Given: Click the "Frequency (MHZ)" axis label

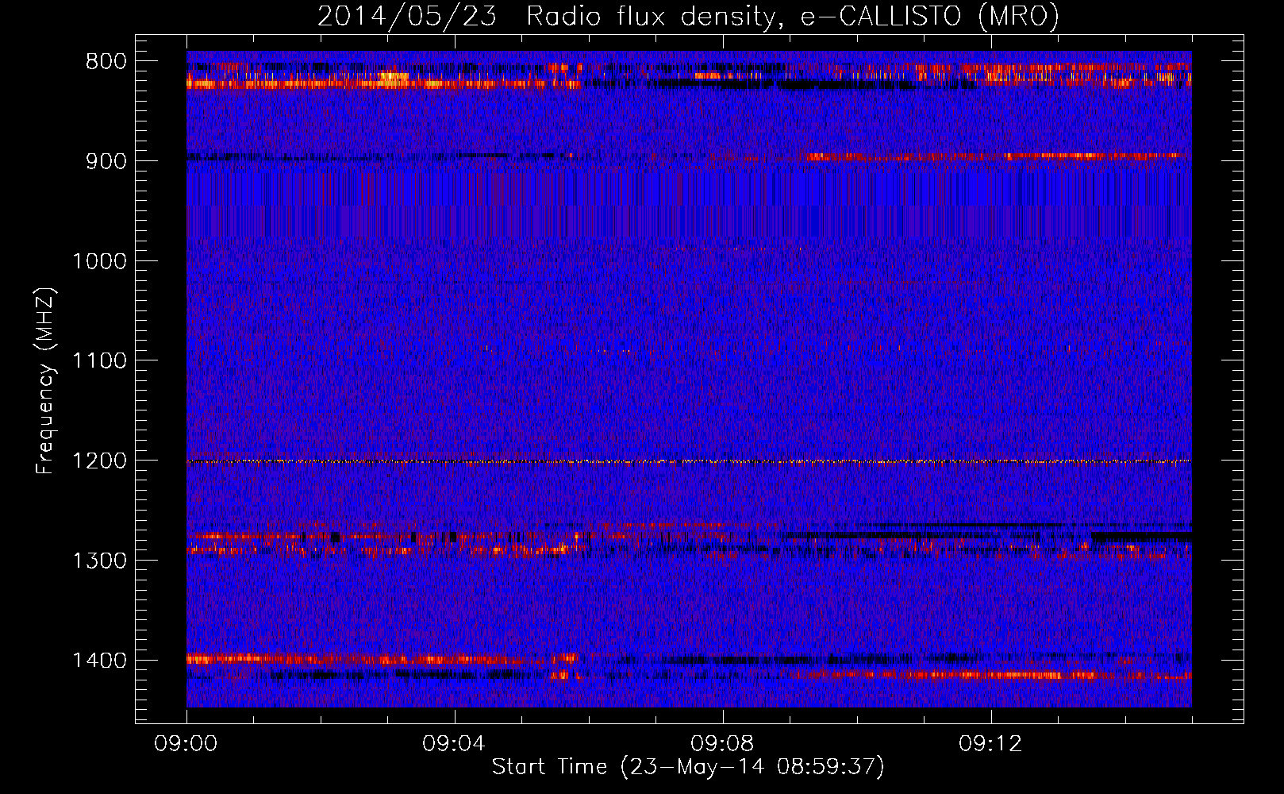Looking at the screenshot, I should (x=46, y=381).
